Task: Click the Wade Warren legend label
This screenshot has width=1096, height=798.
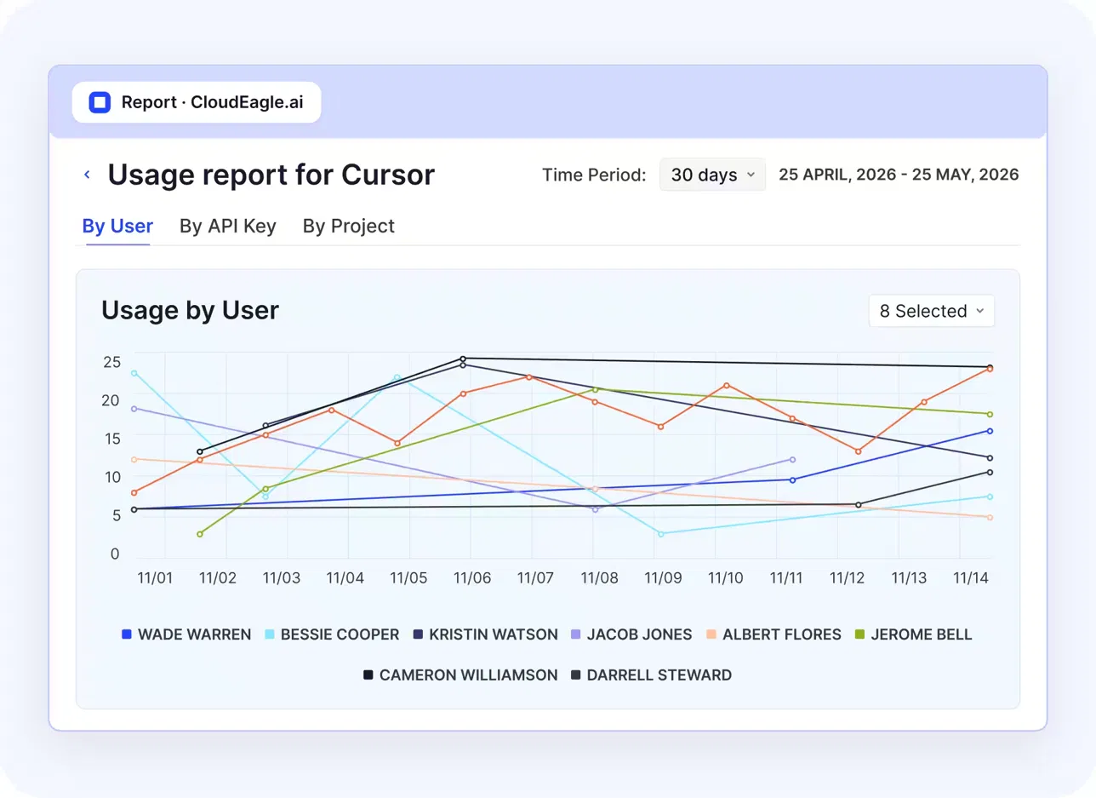Action: point(195,634)
